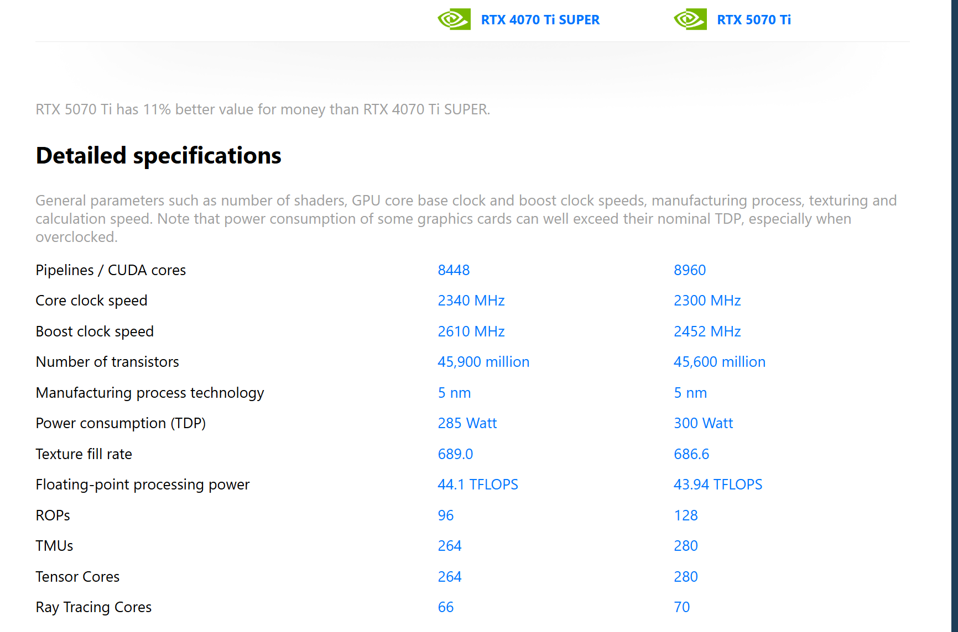
Task: Click the 300 Watt TDP value
Action: tap(703, 423)
